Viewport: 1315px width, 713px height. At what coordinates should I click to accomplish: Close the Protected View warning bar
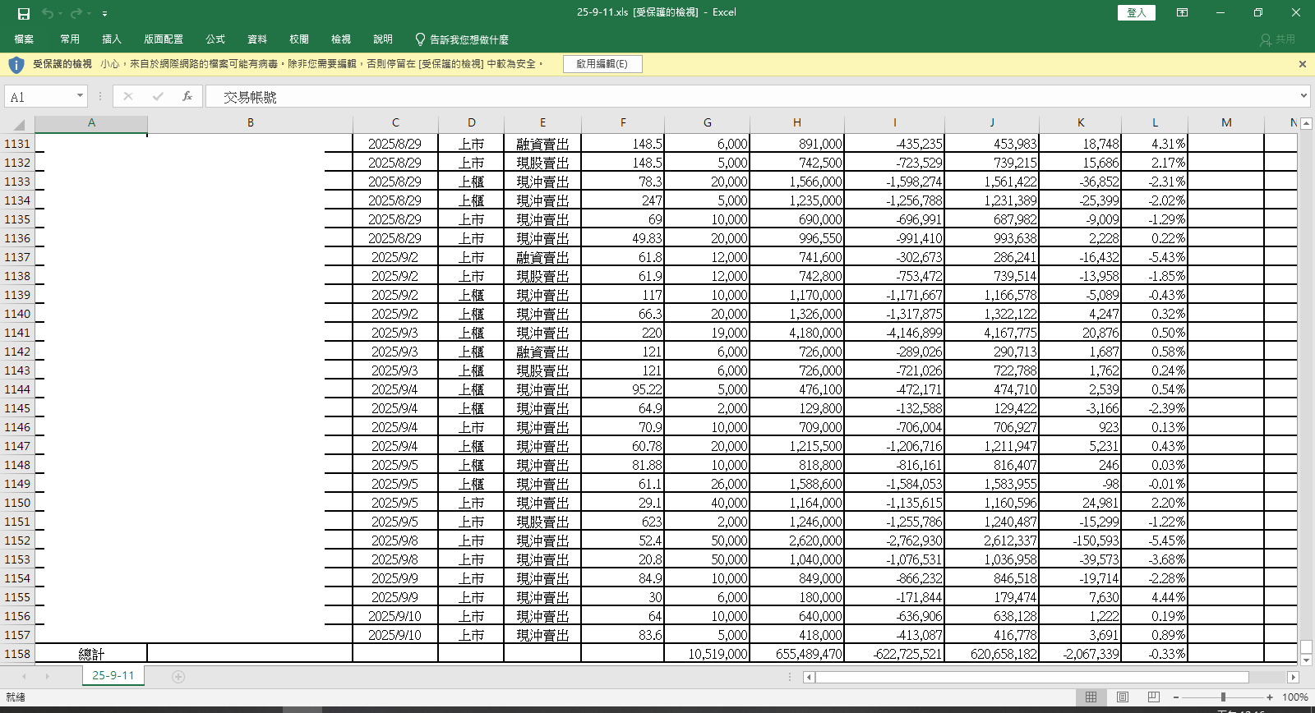1302,64
